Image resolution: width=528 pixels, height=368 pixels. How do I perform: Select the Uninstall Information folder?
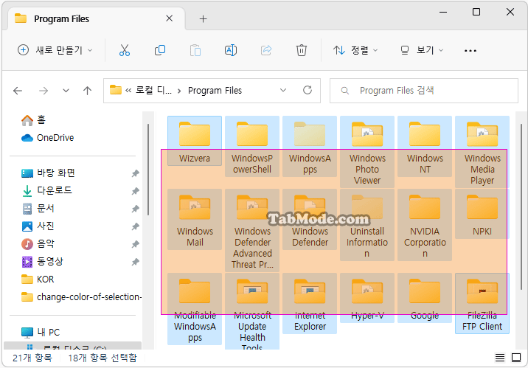[367, 225]
